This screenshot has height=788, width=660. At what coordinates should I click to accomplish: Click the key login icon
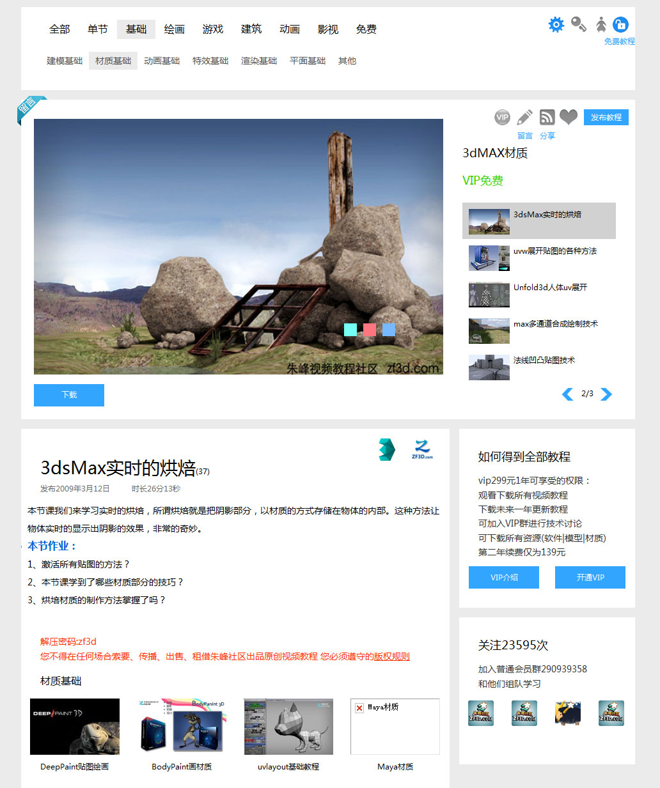[x=579, y=24]
